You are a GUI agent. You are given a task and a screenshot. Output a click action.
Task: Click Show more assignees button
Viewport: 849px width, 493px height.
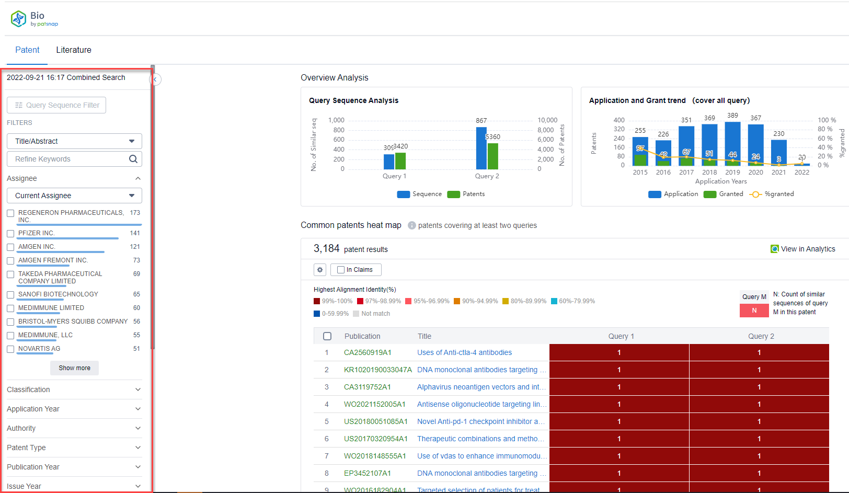click(x=74, y=368)
